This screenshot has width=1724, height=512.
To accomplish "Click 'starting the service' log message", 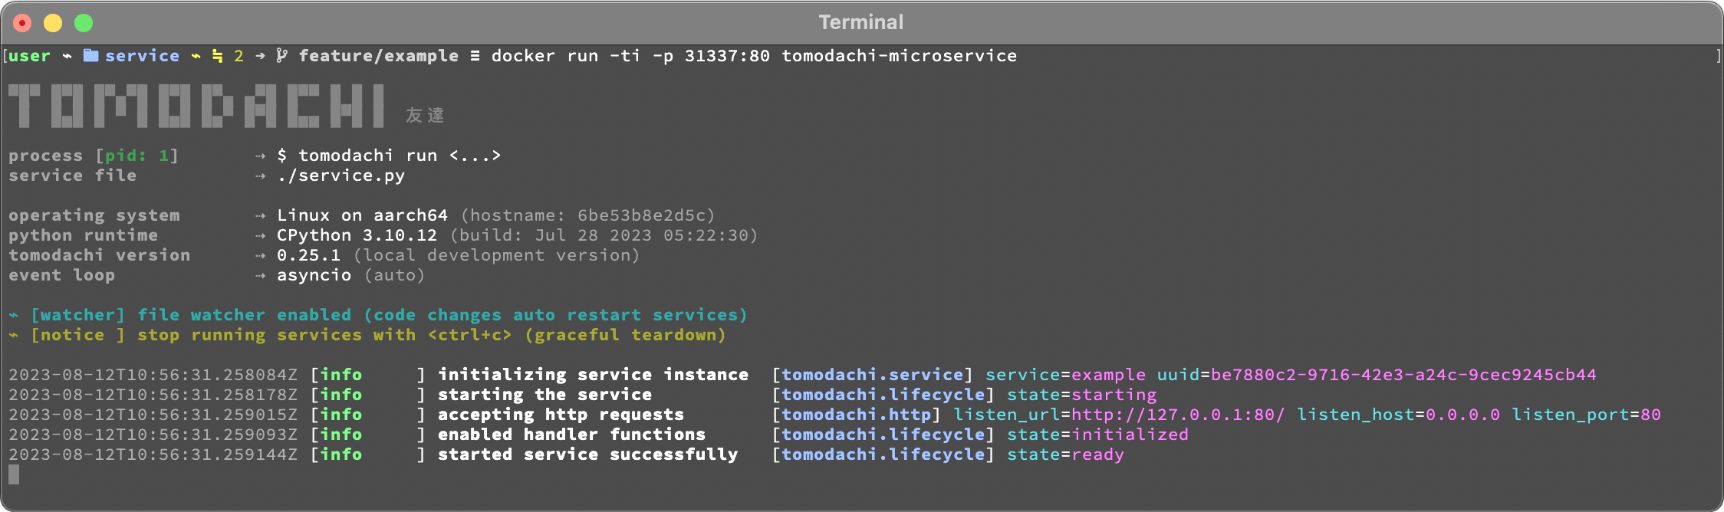I will pos(545,395).
